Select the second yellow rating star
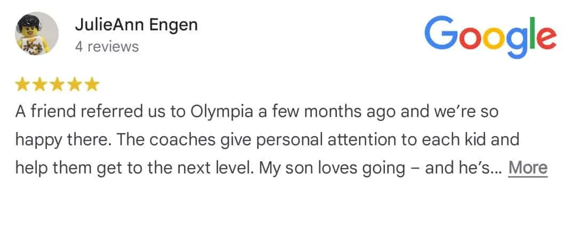Image resolution: width=571 pixels, height=249 pixels. [39, 85]
